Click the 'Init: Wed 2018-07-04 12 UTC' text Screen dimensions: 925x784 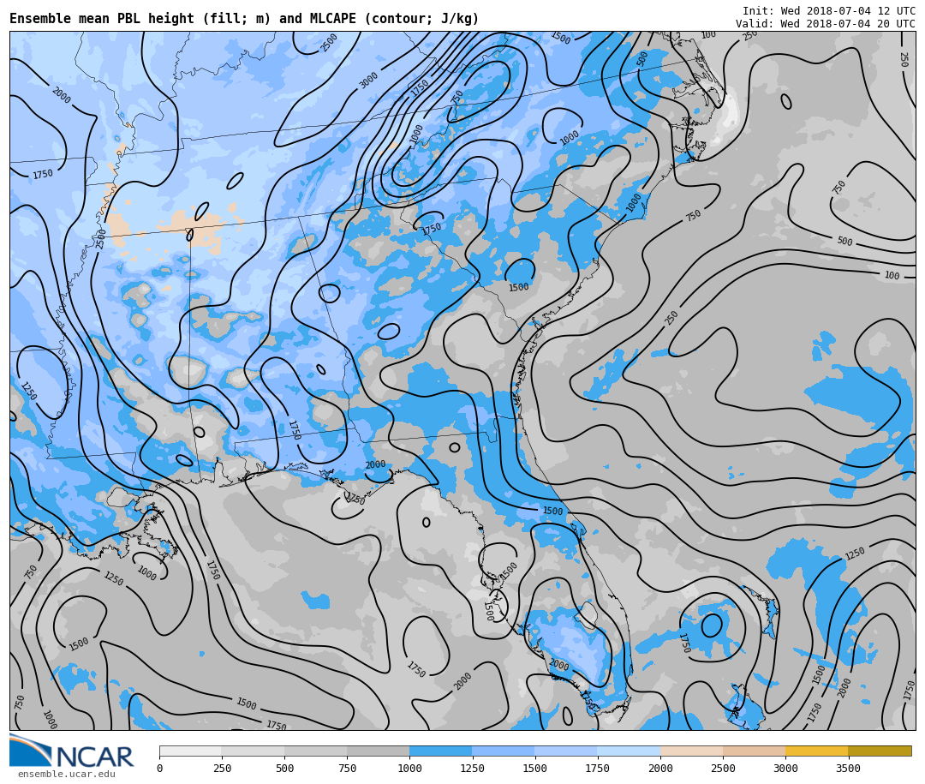coord(829,10)
